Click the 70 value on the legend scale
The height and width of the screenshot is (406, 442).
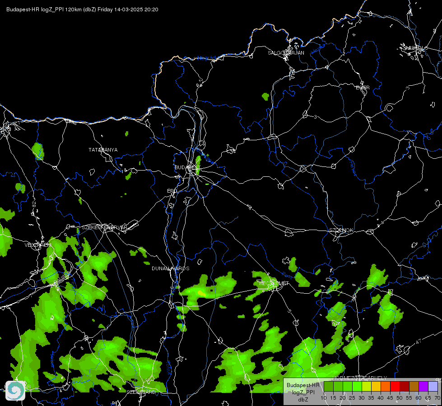[x=437, y=398]
